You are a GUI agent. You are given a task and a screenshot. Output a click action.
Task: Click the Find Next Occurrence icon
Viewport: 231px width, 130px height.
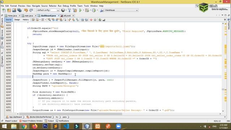click(x=57, y=20)
